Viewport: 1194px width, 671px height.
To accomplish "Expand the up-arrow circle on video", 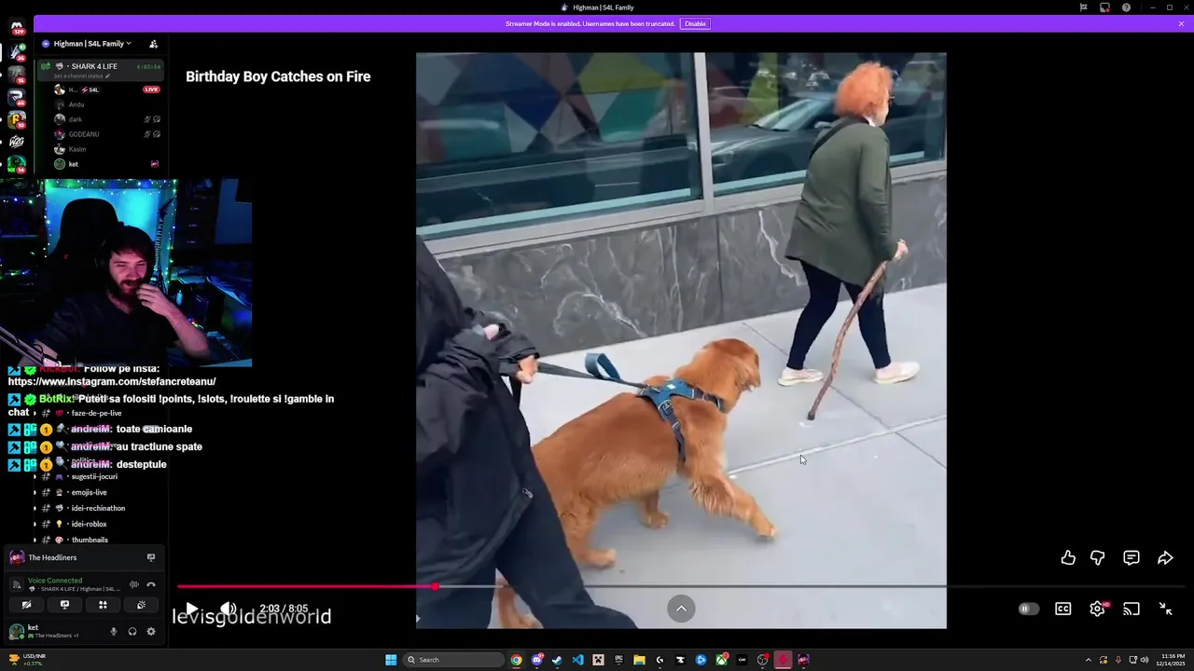I will pos(681,609).
